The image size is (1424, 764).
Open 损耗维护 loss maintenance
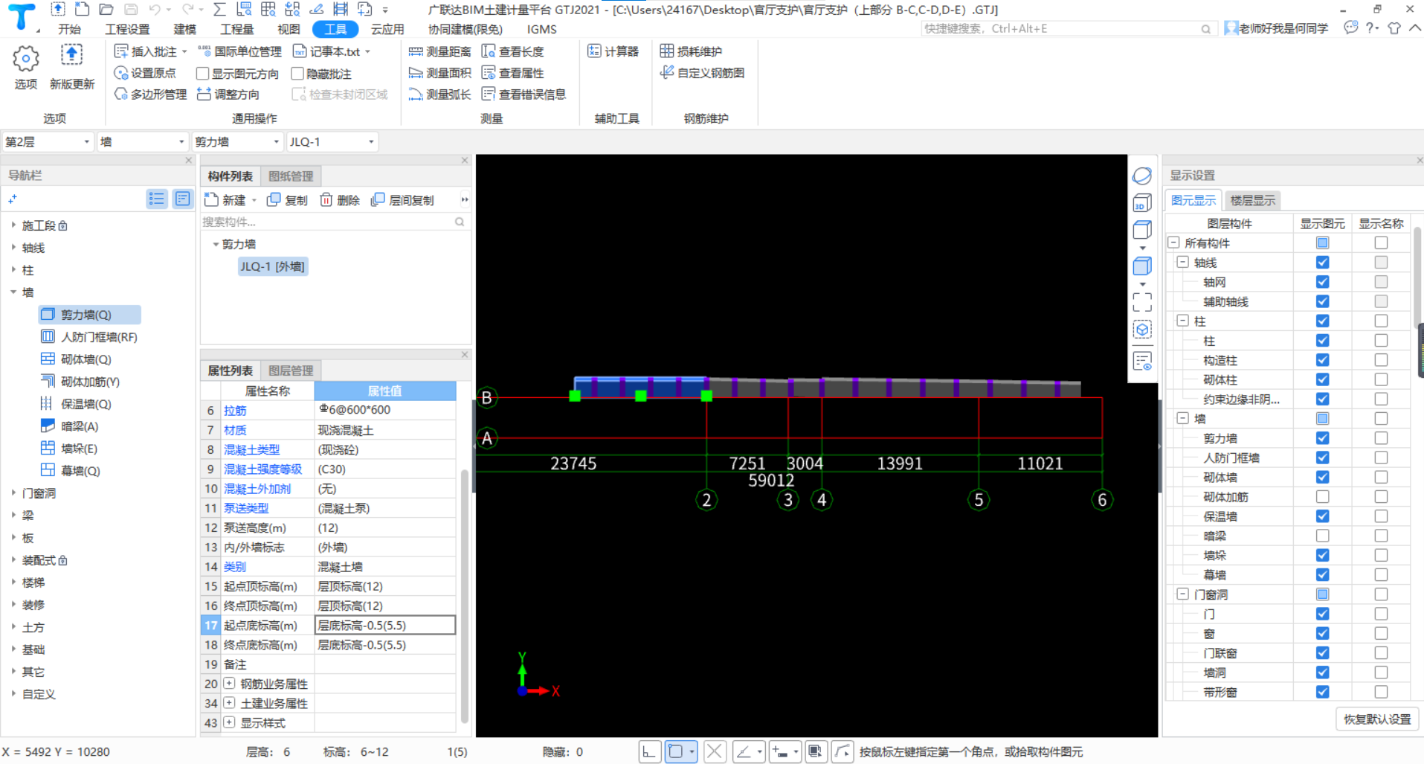691,51
